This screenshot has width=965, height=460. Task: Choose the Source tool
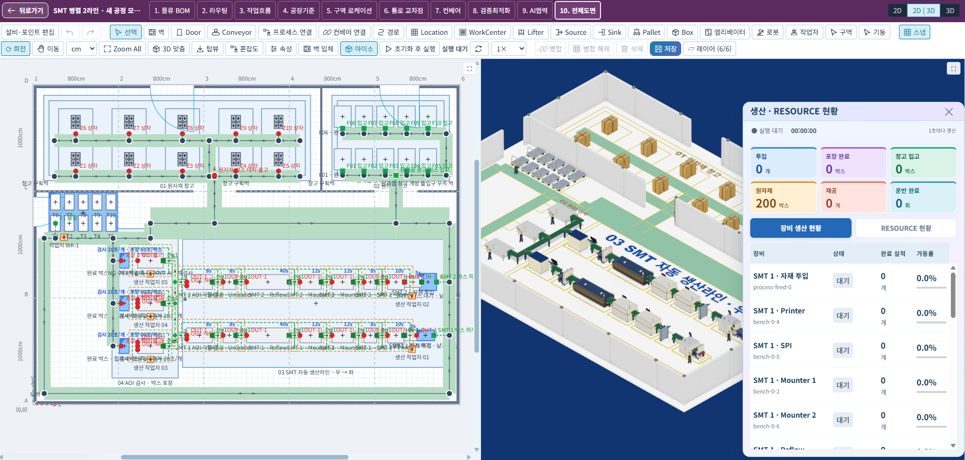pos(571,32)
